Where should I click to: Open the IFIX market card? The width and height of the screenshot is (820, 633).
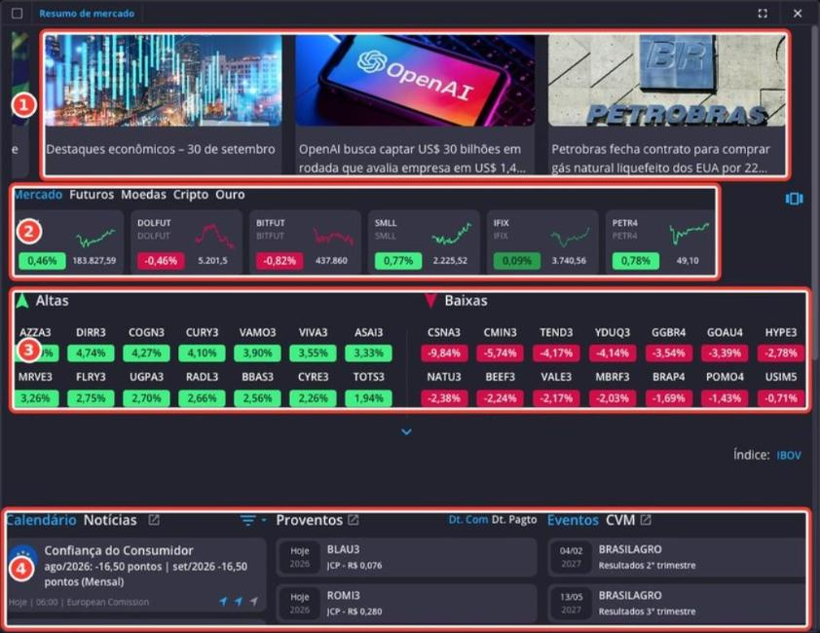coord(542,242)
